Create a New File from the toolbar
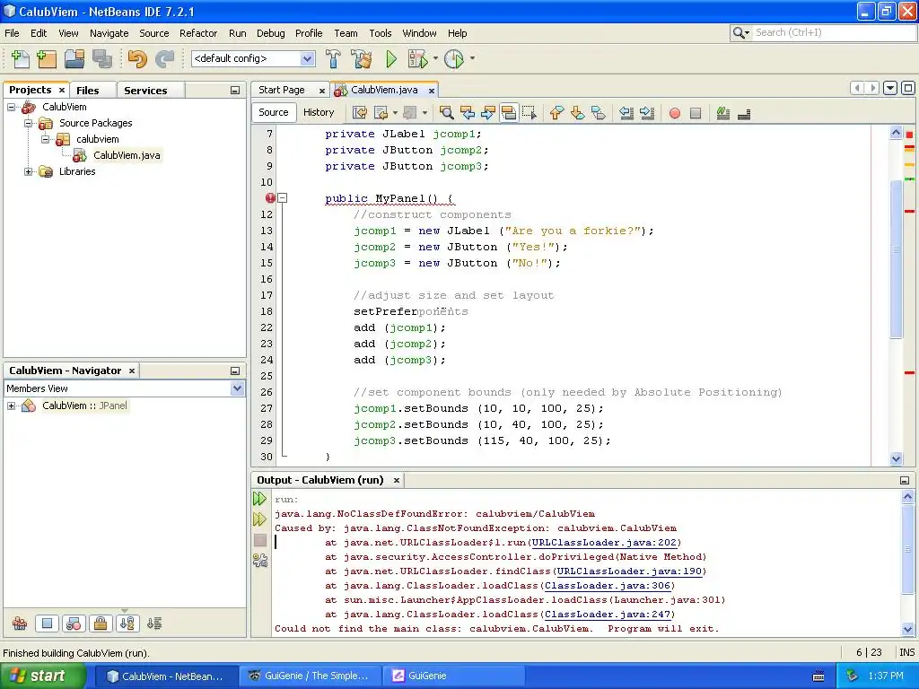The width and height of the screenshot is (919, 689). point(20,58)
